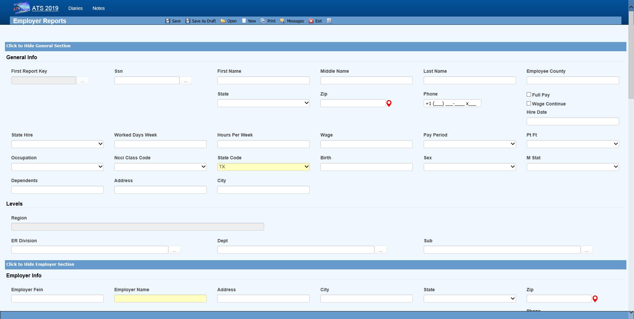The width and height of the screenshot is (634, 319).
Task: Expand the Pay Period dropdown
Action: pos(470,144)
